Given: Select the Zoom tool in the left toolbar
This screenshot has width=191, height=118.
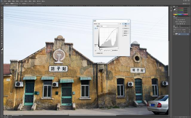Looking at the screenshot, I should (x=2, y=45).
